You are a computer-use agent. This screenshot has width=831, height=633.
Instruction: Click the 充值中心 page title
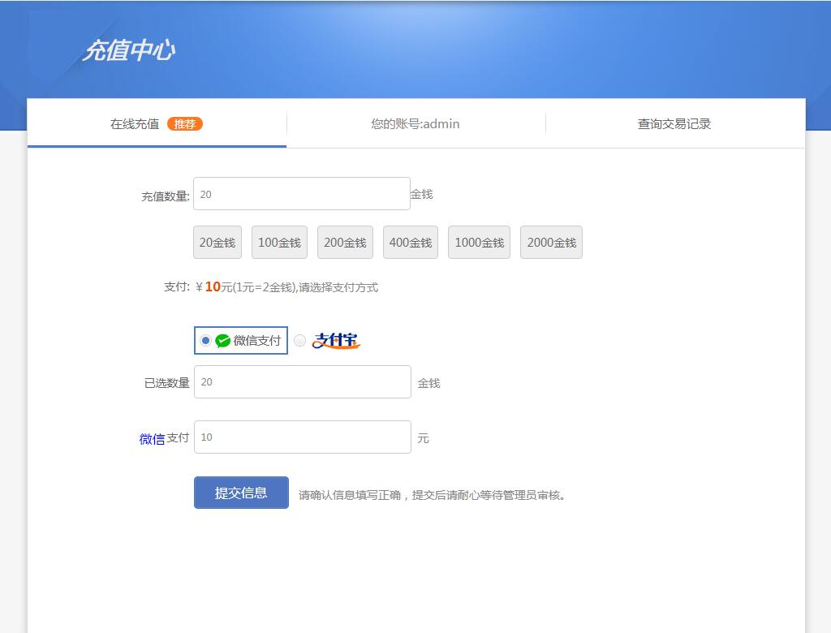pos(130,50)
